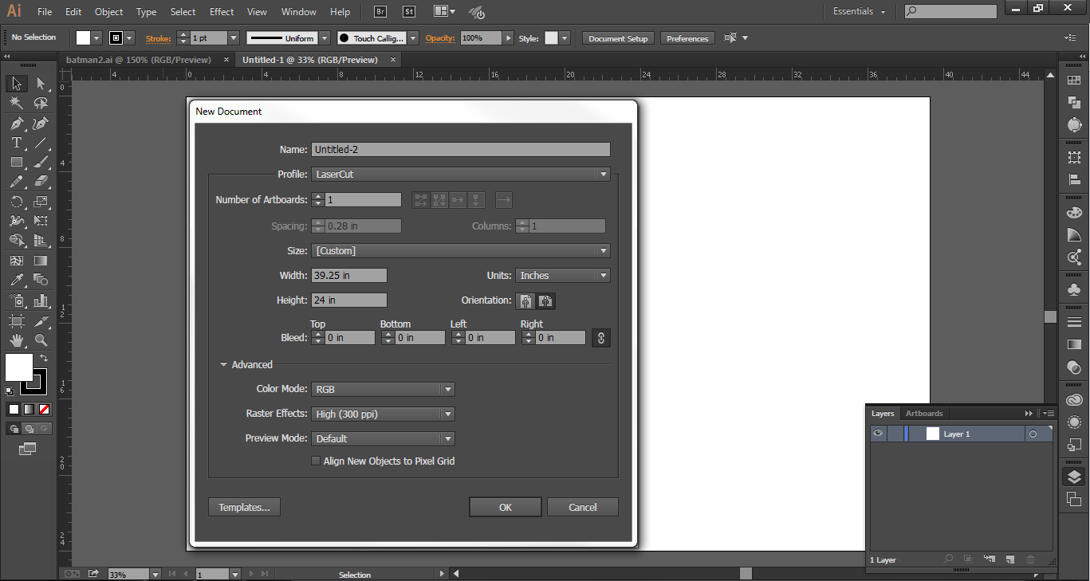Click the white fill color swatch
This screenshot has width=1090, height=581.
tap(18, 369)
